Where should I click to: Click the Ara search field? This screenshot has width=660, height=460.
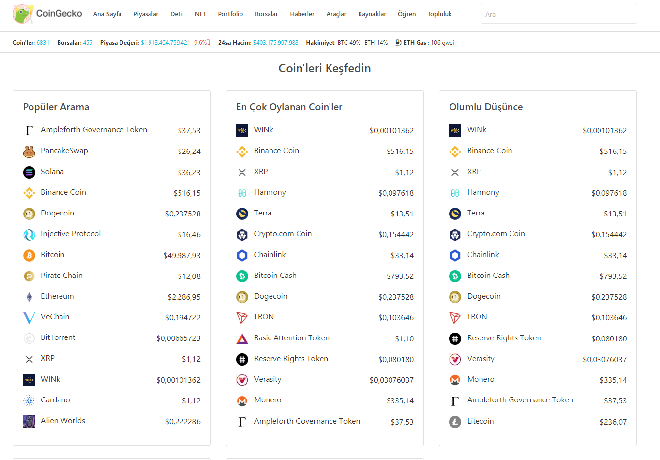[x=559, y=14]
